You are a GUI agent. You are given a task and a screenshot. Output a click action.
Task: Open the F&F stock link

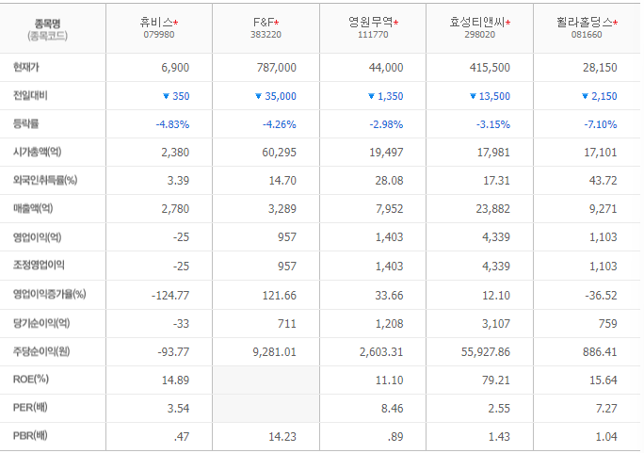pos(264,23)
